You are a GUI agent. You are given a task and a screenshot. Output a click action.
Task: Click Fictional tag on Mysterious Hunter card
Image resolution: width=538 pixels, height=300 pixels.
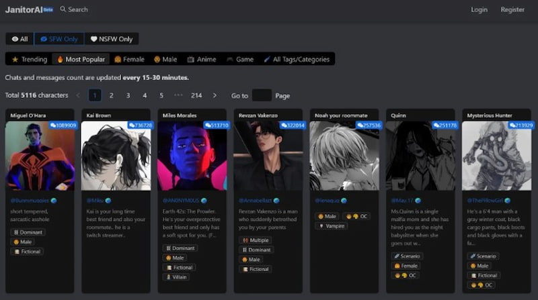tap(484, 275)
